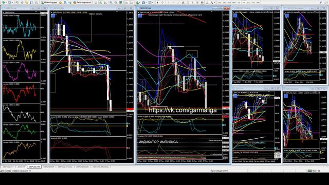Select the horizontal line drawing tool
This screenshot has width=329, height=185.
pyautogui.click(x=174, y=3)
